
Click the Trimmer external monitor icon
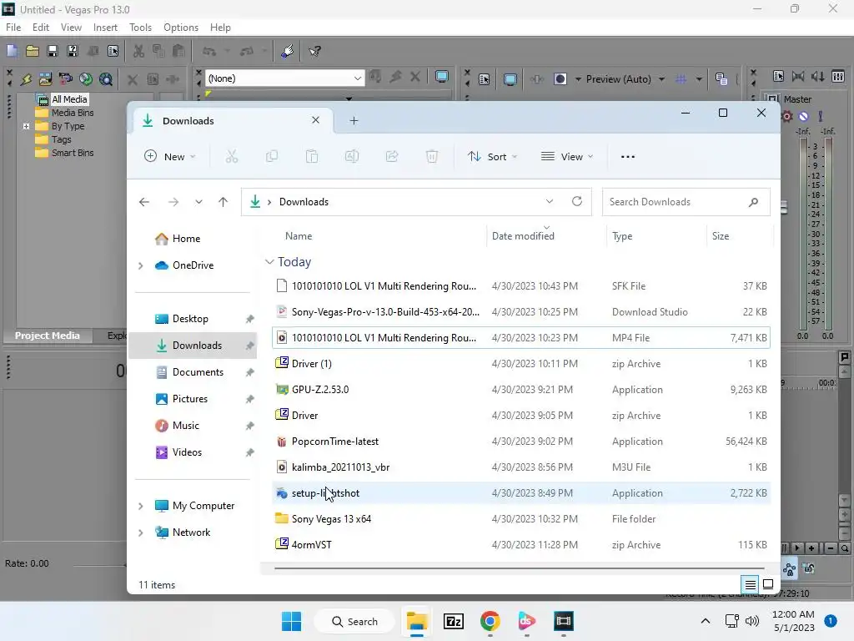[442, 77]
